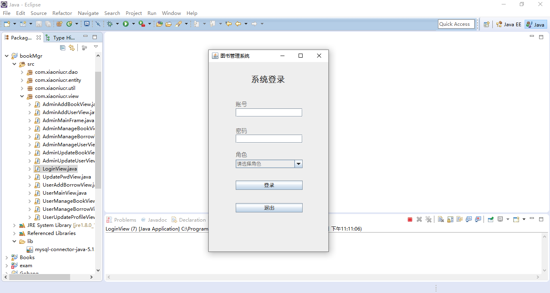Close the Package Explorer tab with X
Viewport: 550px width, 293px height.
(x=39, y=37)
